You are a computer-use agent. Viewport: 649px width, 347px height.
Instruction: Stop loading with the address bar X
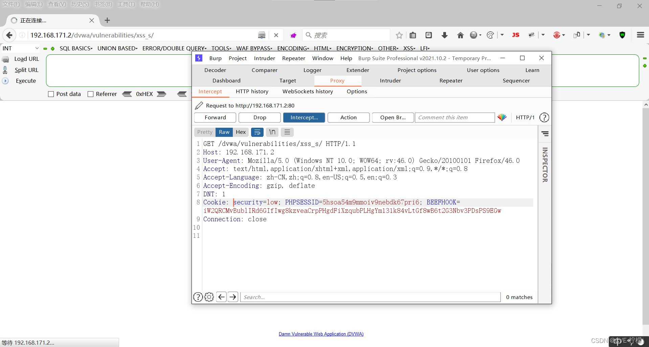276,35
